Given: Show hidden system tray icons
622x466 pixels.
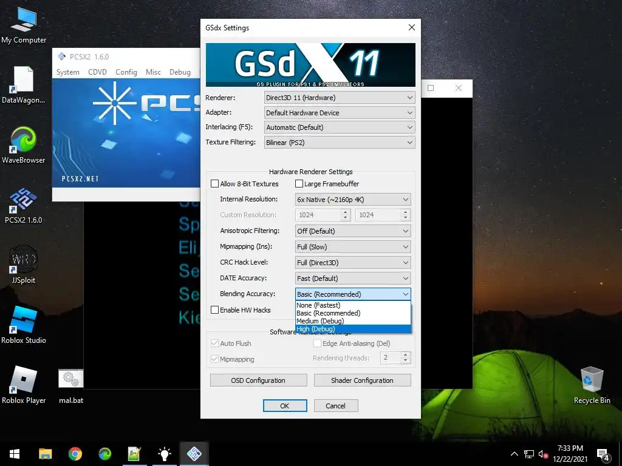Looking at the screenshot, I should (514, 454).
